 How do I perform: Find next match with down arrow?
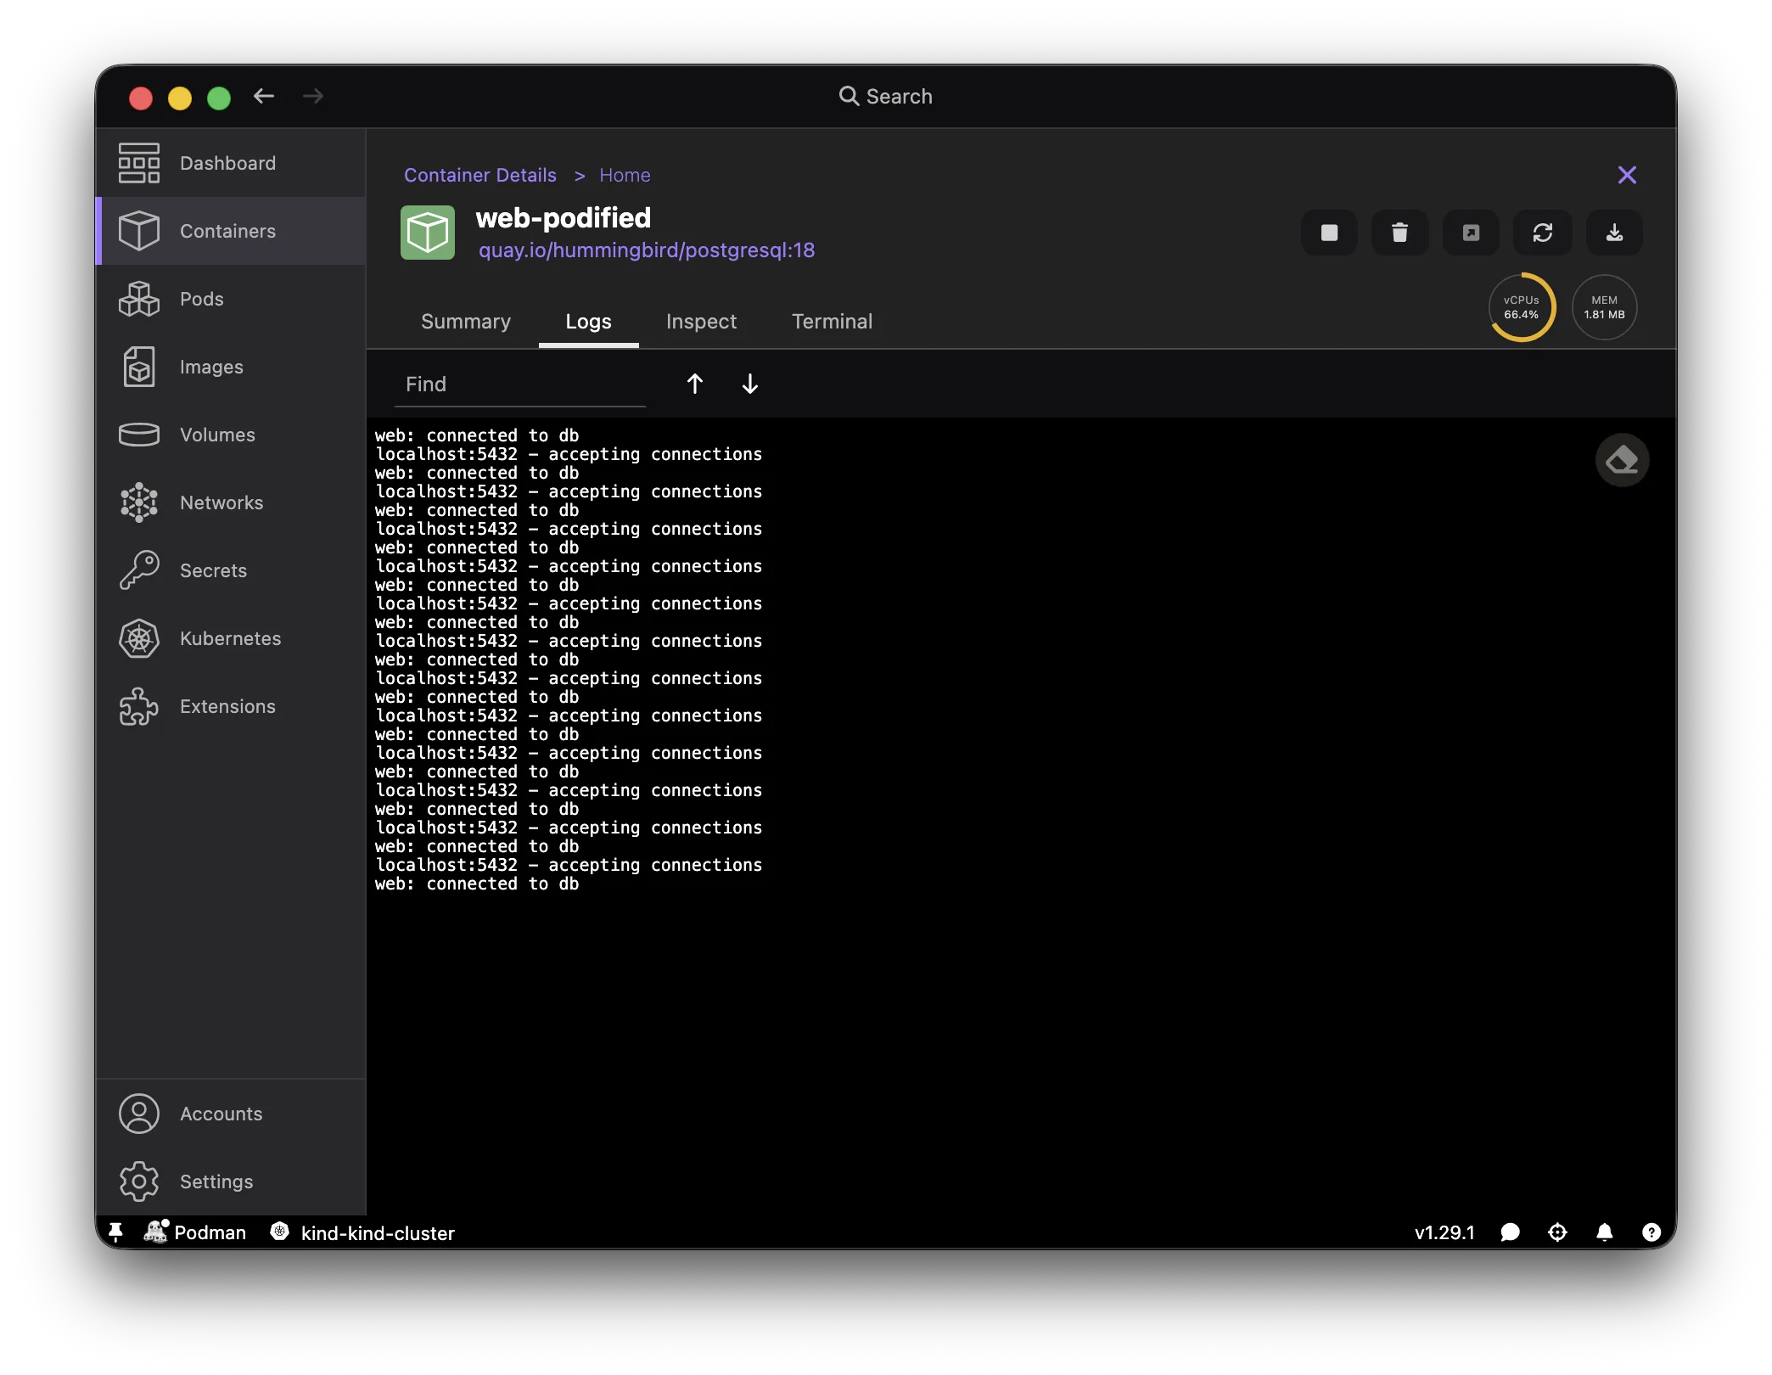750,384
